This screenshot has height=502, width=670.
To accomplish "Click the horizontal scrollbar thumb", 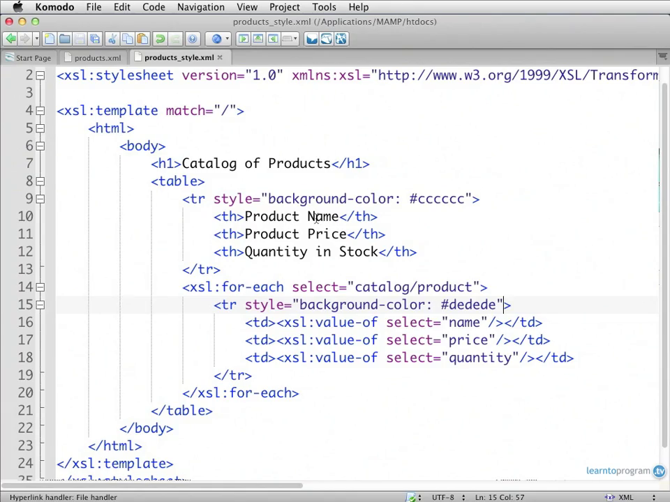I will [x=151, y=485].
